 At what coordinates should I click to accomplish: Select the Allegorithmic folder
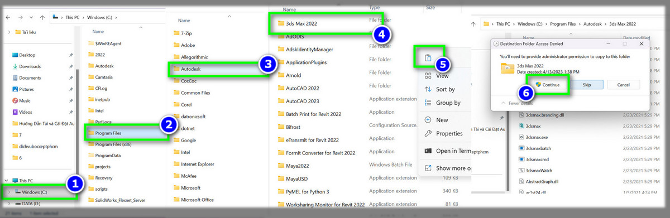point(194,57)
